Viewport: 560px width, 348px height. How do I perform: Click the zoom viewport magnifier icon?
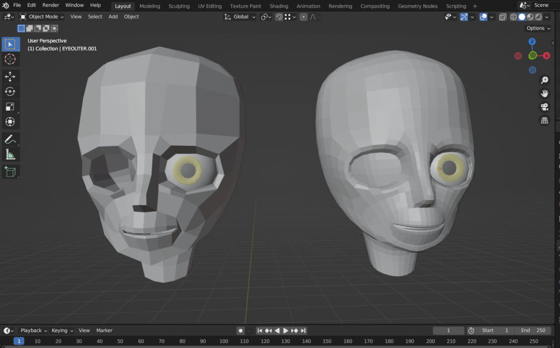(544, 80)
